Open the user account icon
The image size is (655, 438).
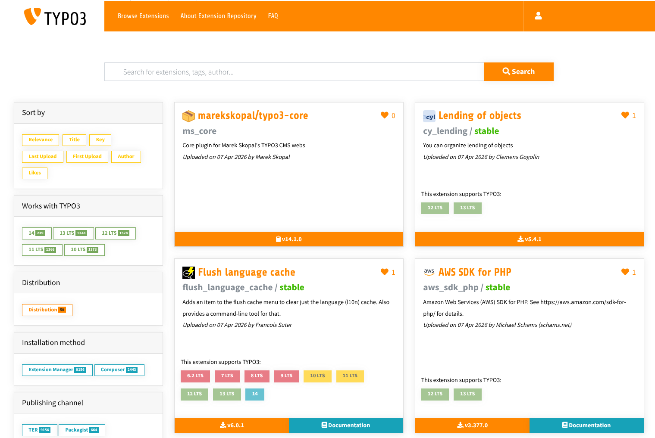tap(538, 16)
